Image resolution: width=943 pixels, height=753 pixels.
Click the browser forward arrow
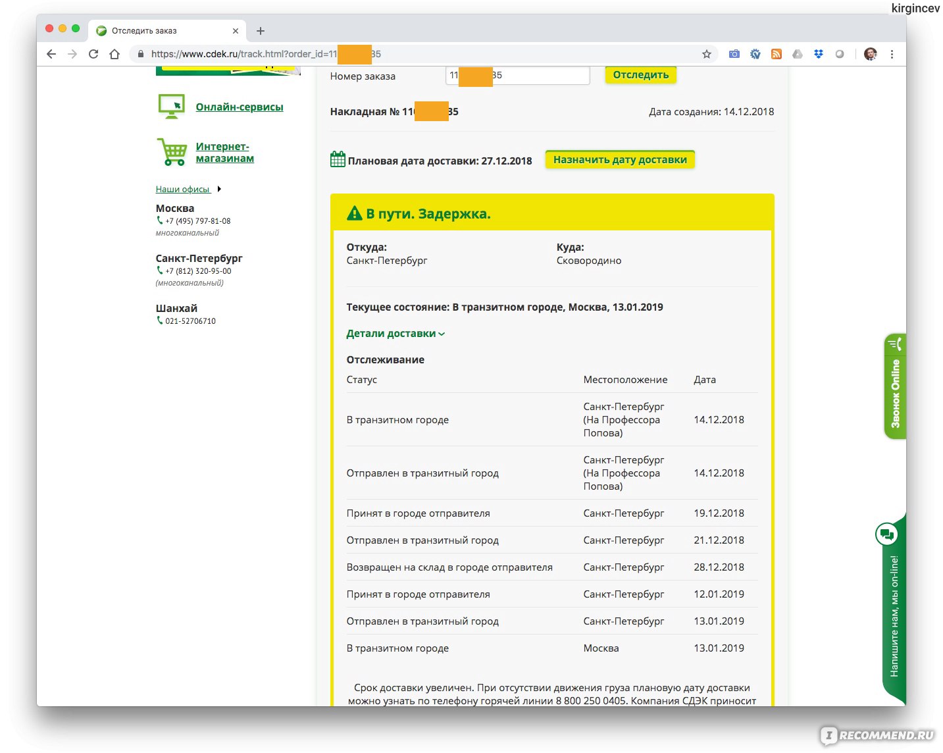click(x=72, y=54)
